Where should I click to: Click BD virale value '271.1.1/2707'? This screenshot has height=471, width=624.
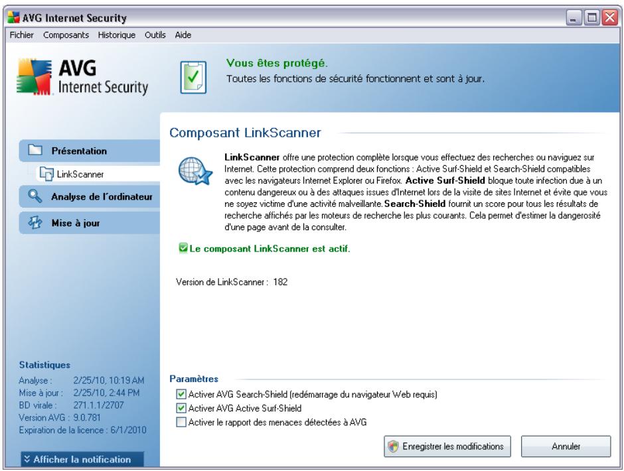(x=98, y=405)
